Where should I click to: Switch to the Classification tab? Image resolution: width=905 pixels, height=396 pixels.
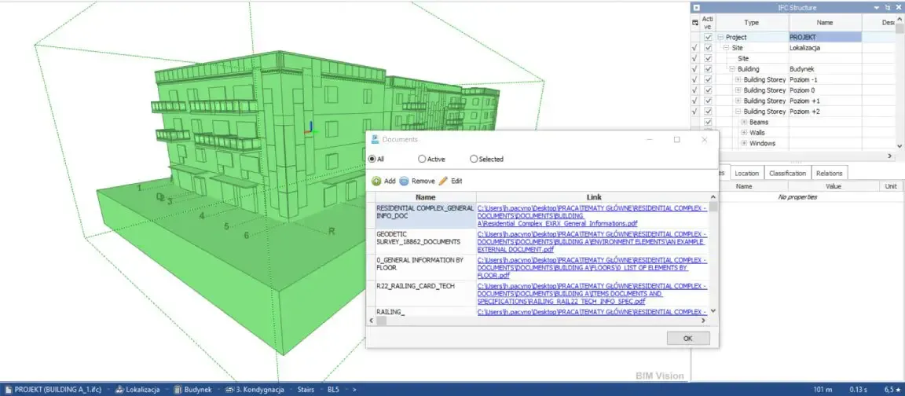pyautogui.click(x=788, y=173)
